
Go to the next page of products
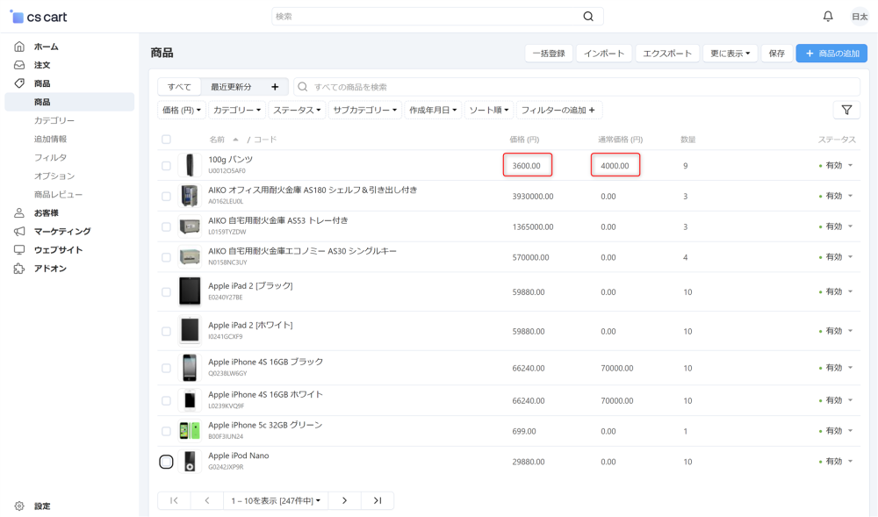point(344,500)
